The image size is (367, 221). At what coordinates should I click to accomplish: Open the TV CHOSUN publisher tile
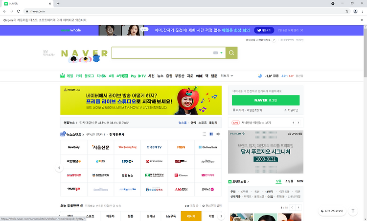click(154, 161)
